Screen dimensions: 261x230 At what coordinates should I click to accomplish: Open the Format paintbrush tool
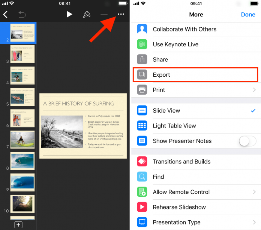87,15
